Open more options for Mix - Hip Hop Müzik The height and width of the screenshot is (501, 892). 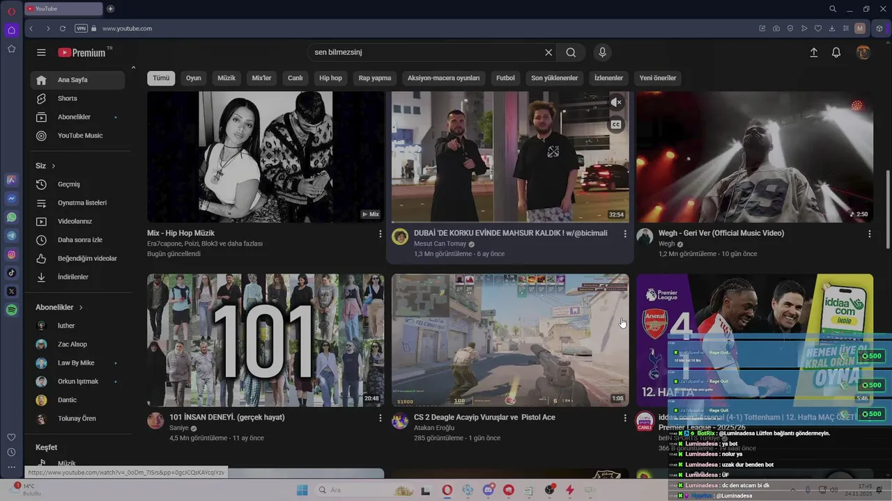click(x=380, y=234)
